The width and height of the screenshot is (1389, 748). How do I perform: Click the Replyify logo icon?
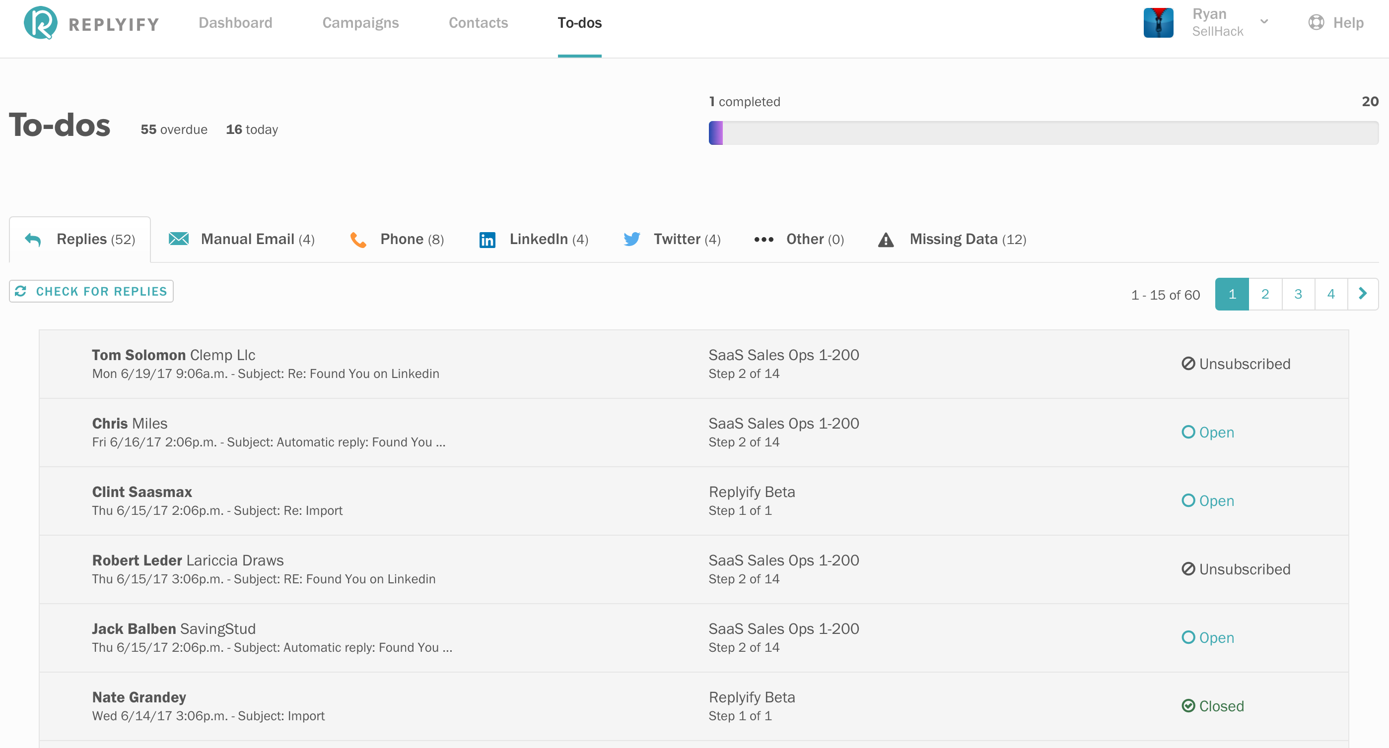pos(40,23)
